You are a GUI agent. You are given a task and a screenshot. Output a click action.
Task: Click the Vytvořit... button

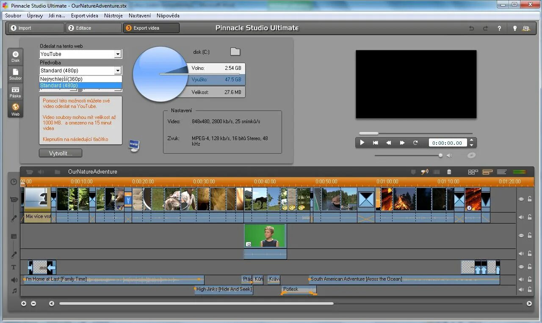coord(61,153)
